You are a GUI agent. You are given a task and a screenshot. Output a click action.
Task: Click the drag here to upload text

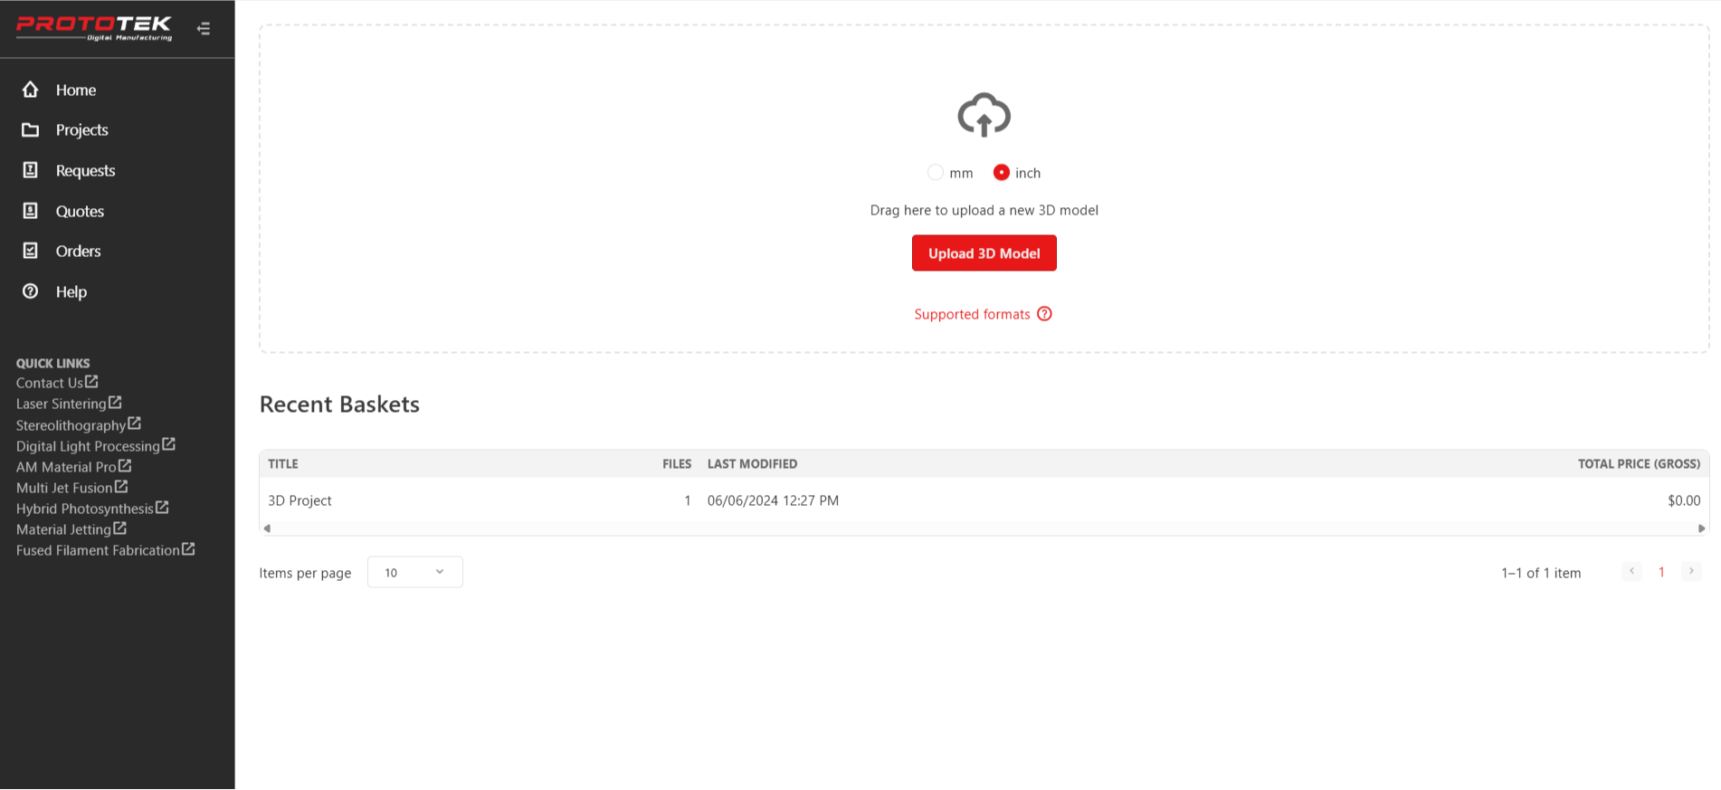click(984, 210)
